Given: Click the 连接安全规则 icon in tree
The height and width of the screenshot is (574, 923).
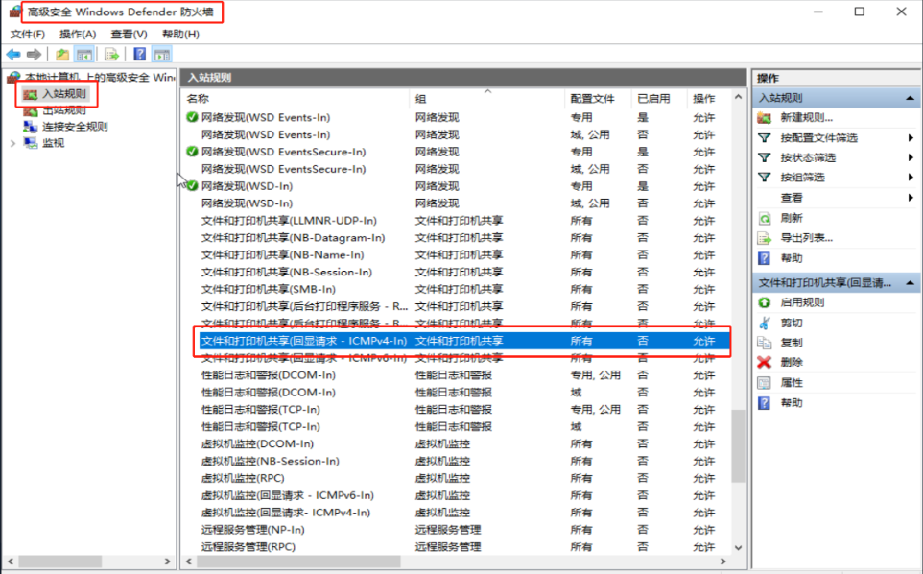Looking at the screenshot, I should pos(31,126).
